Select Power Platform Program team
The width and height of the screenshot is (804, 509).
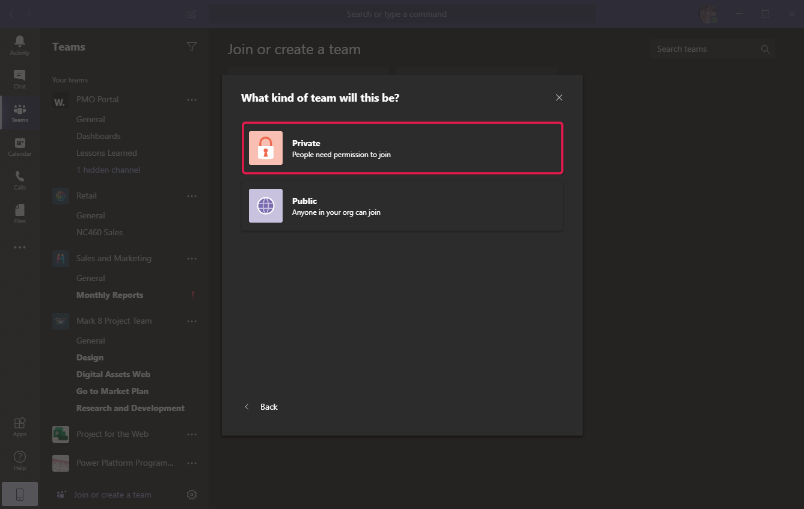124,463
